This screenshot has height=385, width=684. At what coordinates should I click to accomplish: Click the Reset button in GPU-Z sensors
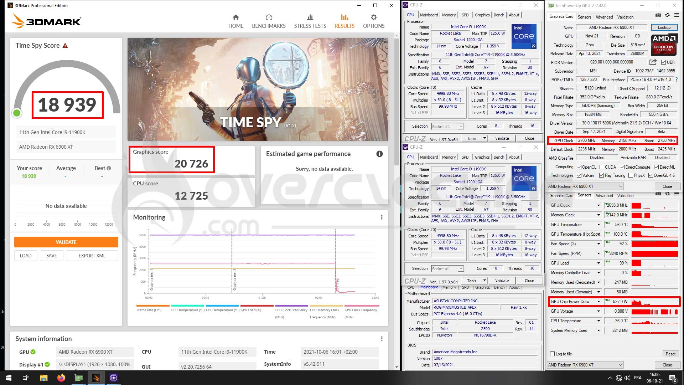(x=670, y=354)
